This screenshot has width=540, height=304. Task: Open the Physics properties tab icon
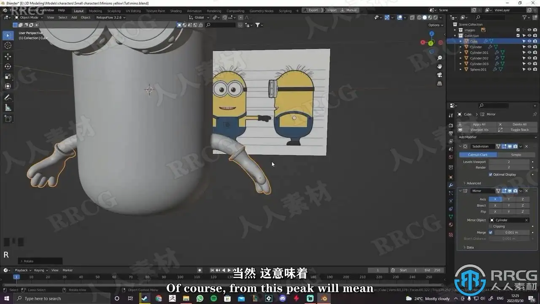tap(451, 201)
